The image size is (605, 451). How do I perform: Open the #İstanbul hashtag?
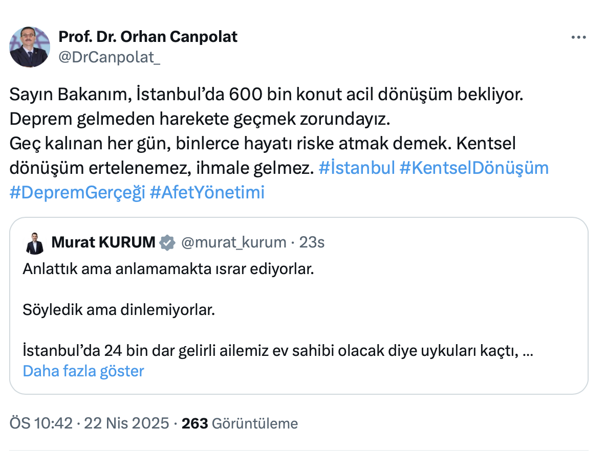click(x=356, y=168)
